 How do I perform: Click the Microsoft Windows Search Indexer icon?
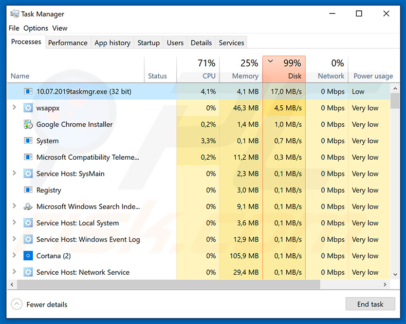28,206
